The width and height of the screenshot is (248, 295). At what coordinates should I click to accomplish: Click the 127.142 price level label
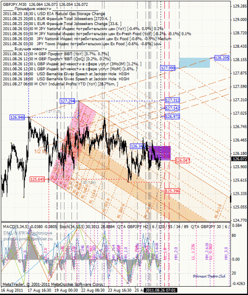172,108
